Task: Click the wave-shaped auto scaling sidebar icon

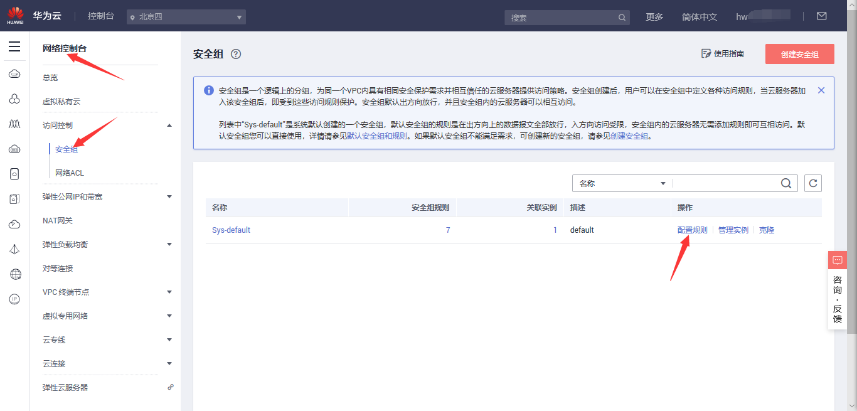Action: pyautogui.click(x=14, y=124)
